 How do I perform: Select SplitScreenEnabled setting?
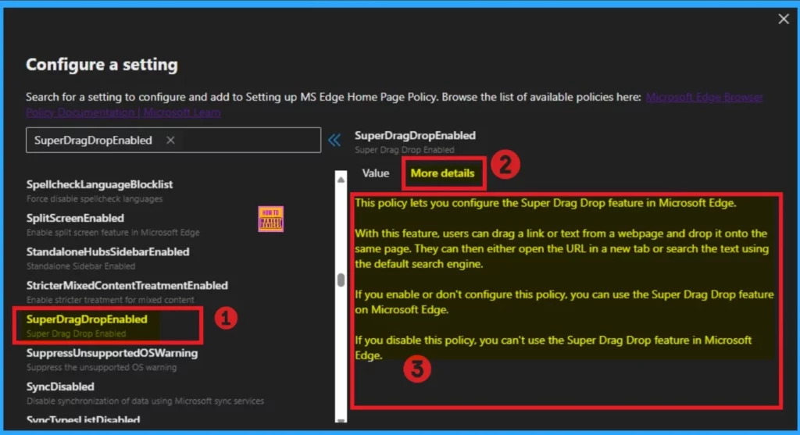(75, 218)
